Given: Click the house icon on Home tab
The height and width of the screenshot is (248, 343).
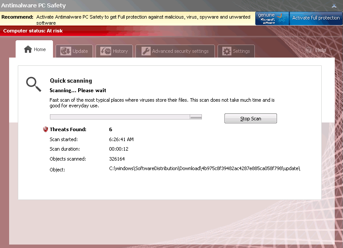Looking at the screenshot, I should (28, 49).
